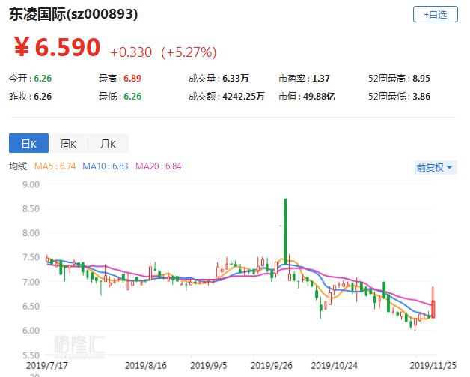The width and height of the screenshot is (470, 377).
Task: Select the 6.50 price axis label
Action: 31,306
